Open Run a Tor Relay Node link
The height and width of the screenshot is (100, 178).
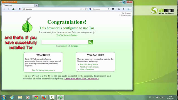[89, 64]
